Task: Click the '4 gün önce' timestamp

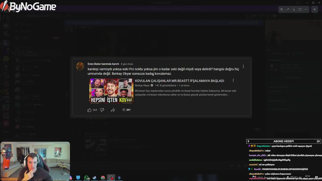Action: point(127,64)
